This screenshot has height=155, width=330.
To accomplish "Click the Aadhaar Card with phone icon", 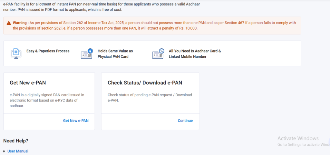I will tap(158, 53).
